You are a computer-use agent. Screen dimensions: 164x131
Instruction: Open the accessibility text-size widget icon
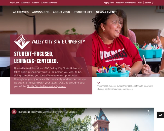point(160,115)
